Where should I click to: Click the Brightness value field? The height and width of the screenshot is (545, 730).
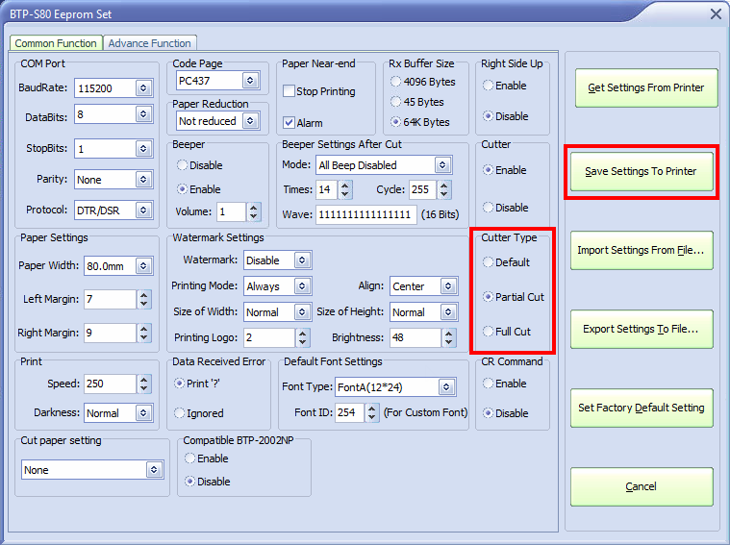(415, 338)
